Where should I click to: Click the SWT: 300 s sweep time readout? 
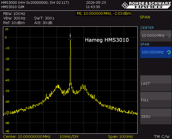click(x=44, y=18)
